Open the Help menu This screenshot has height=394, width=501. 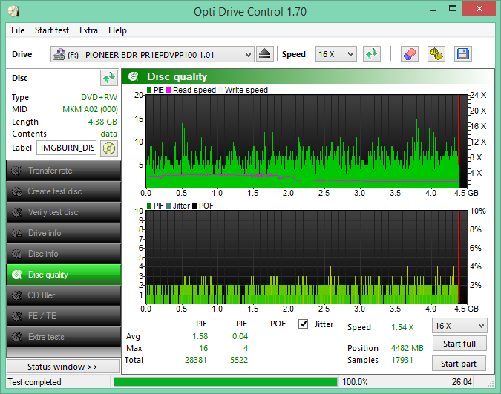coord(117,30)
